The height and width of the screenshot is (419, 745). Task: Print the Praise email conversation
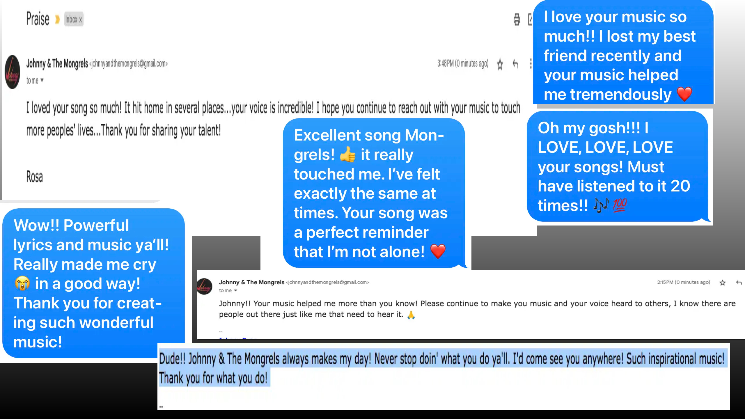[x=517, y=19]
